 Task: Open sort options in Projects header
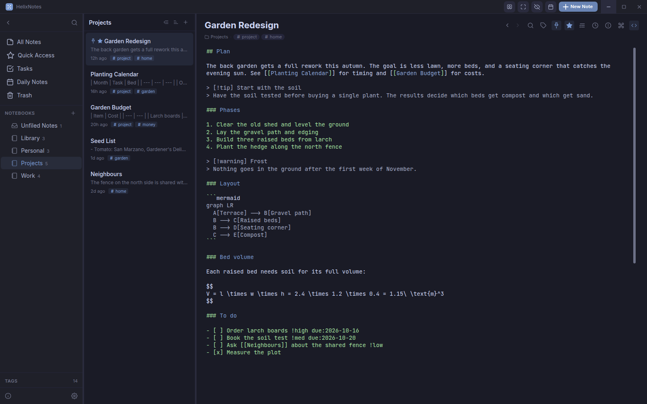tap(175, 23)
